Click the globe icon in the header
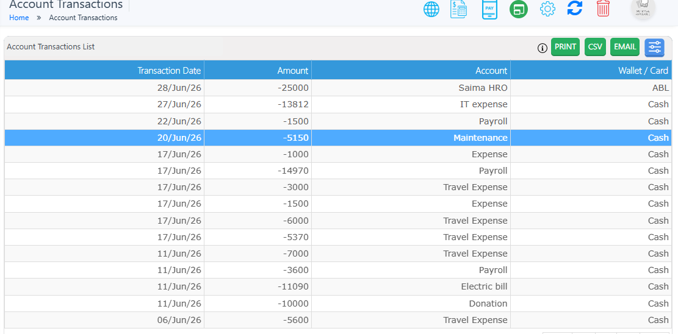Image resolution: width=678 pixels, height=334 pixels. [x=431, y=9]
